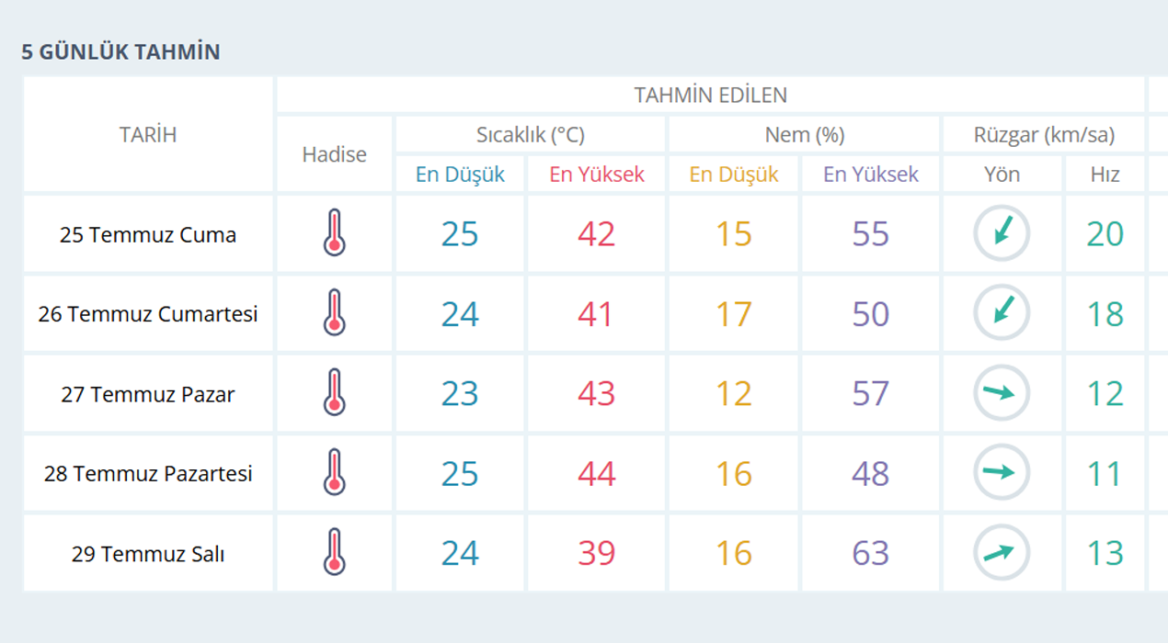Click the red 'En Yüksek' temperature header

(597, 175)
